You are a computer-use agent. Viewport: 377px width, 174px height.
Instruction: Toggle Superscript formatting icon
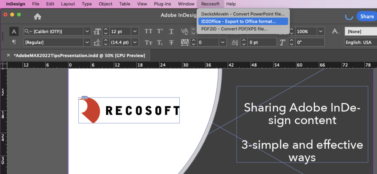[160, 32]
